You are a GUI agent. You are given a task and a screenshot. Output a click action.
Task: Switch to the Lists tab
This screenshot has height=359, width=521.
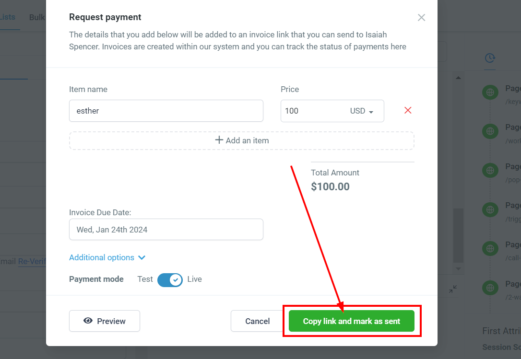pyautogui.click(x=7, y=17)
